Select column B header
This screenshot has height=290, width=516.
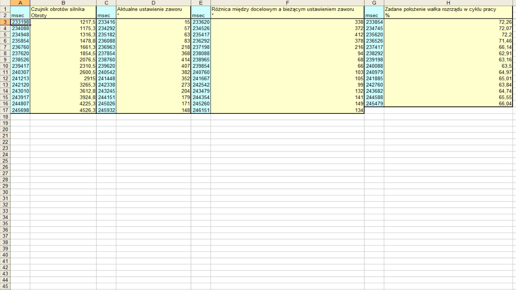(63, 3)
